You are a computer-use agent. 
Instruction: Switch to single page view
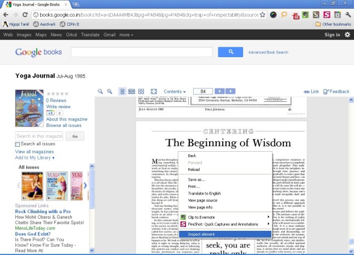coord(122,91)
